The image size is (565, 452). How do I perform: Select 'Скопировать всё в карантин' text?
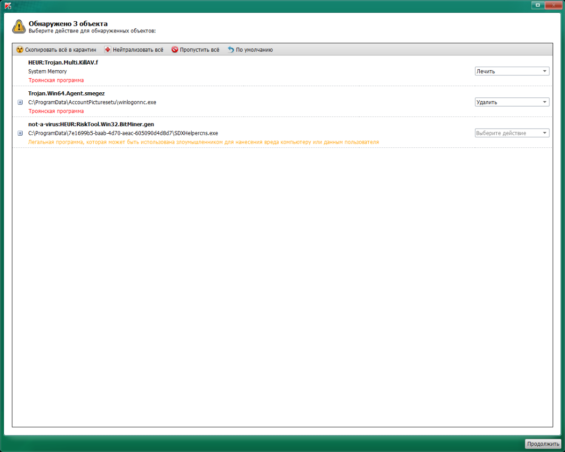(60, 49)
